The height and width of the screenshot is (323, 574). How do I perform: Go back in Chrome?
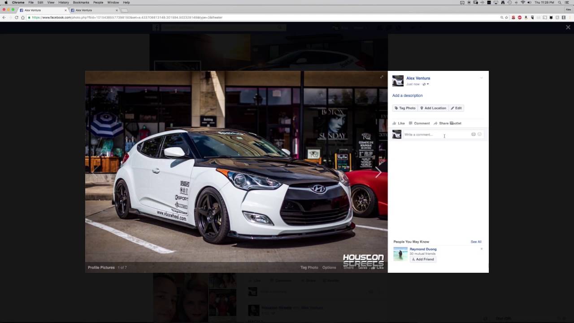[x=4, y=17]
